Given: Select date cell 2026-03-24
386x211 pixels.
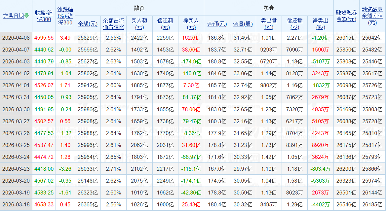Looking at the screenshot, I should pyautogui.click(x=16, y=157).
